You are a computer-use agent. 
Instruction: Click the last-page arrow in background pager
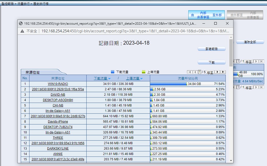tap(261, 61)
